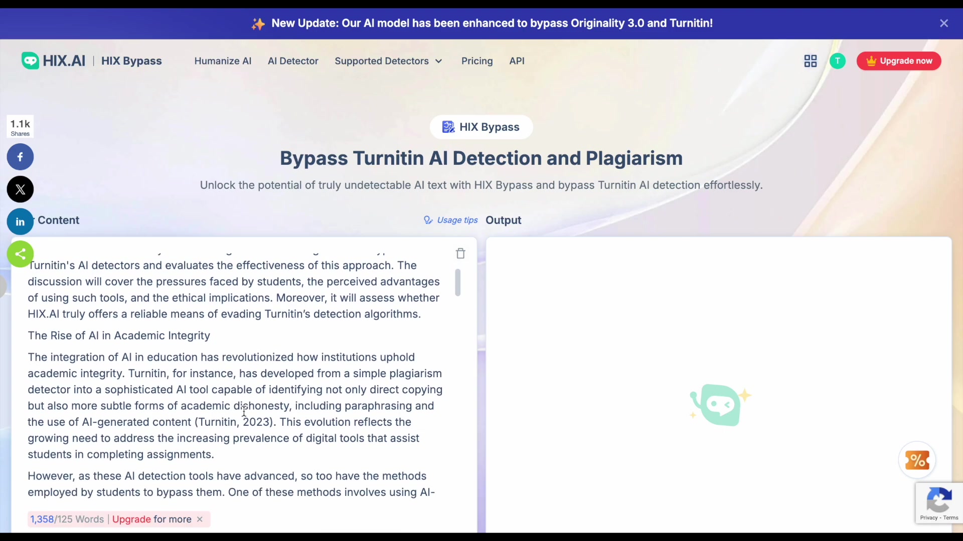This screenshot has height=541, width=963.
Task: Open the green share options icon
Action: point(20,254)
